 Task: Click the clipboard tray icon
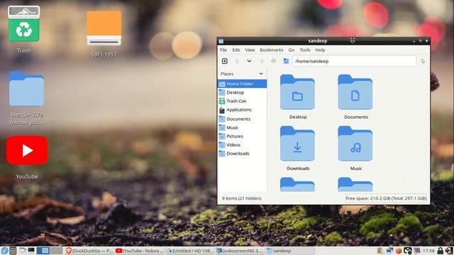click(380, 251)
